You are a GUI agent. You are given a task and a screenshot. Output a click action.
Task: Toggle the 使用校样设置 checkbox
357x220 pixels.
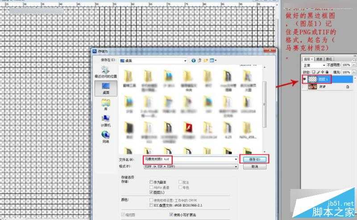tap(151, 200)
